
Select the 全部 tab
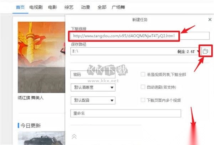click(102, 7)
